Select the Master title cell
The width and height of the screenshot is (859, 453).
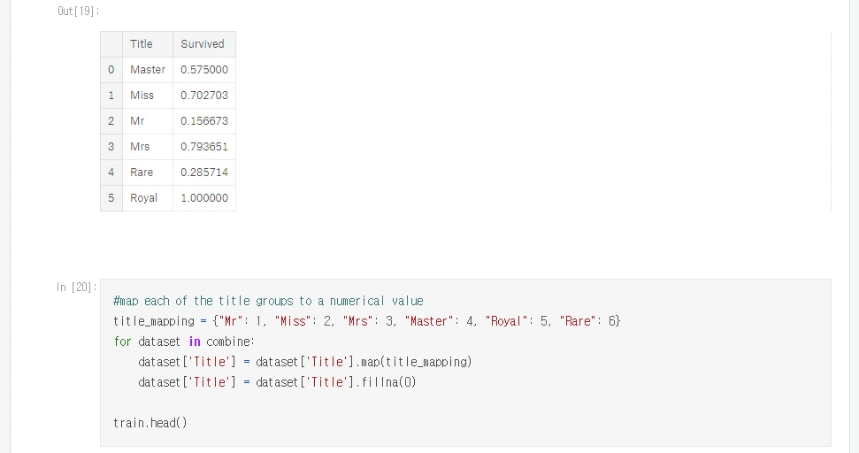coord(148,70)
